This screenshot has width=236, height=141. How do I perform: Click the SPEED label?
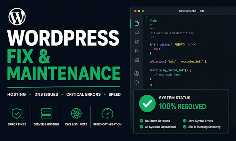pos(115,94)
